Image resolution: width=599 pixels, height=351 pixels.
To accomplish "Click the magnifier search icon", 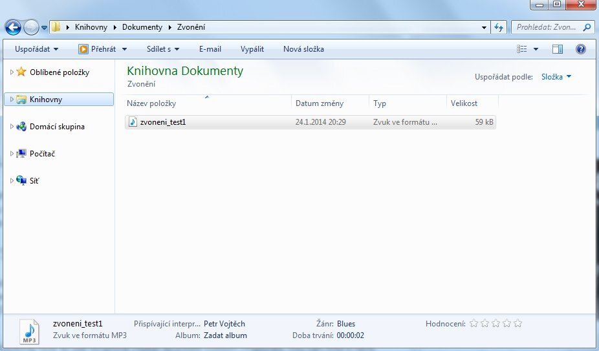I will [x=587, y=27].
